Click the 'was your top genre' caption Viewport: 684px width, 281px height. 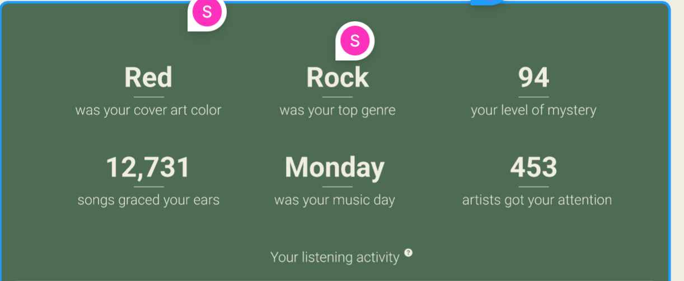point(338,110)
